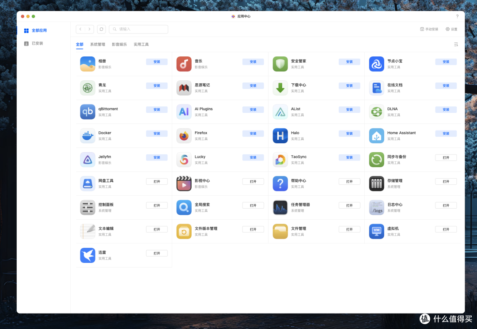Click the 全局搜索 magnifier icon

184,207
